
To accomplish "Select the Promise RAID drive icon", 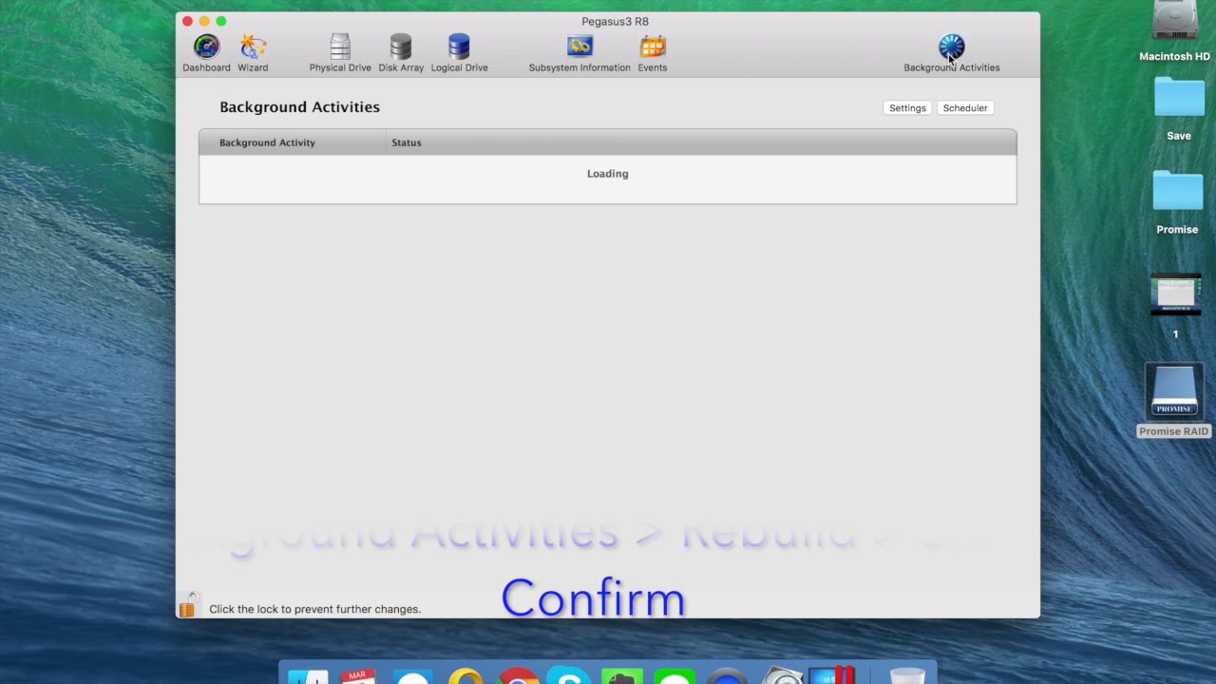I will (1174, 400).
